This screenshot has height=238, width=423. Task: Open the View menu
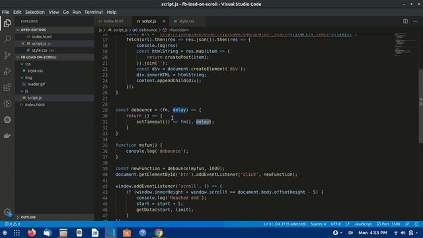[54, 12]
